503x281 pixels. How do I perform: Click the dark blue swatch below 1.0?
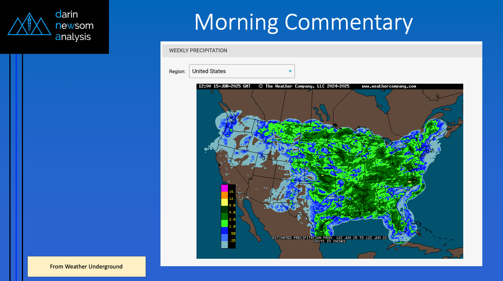pyautogui.click(x=224, y=230)
